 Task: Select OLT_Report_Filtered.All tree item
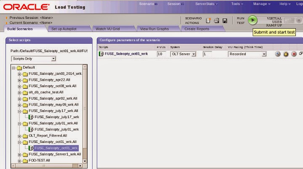(48, 136)
